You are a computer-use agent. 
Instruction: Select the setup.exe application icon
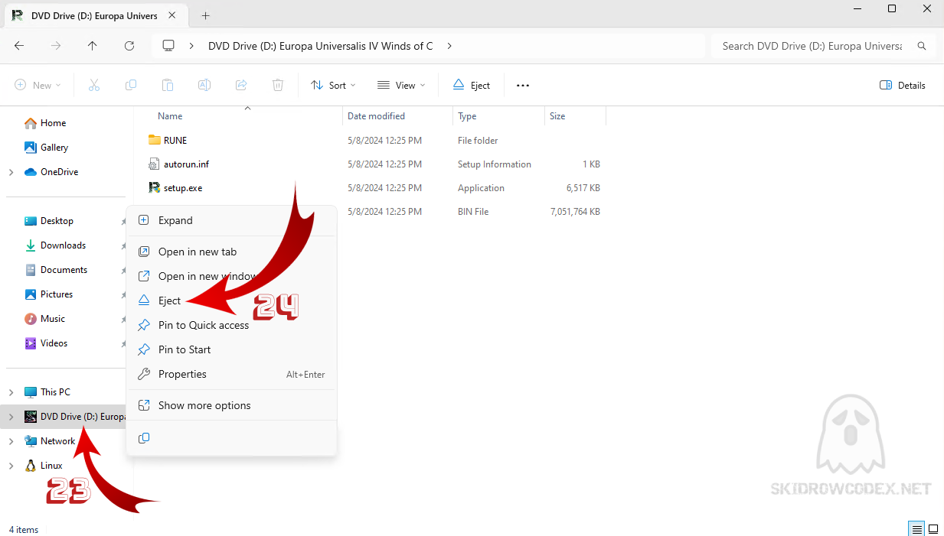click(x=155, y=188)
